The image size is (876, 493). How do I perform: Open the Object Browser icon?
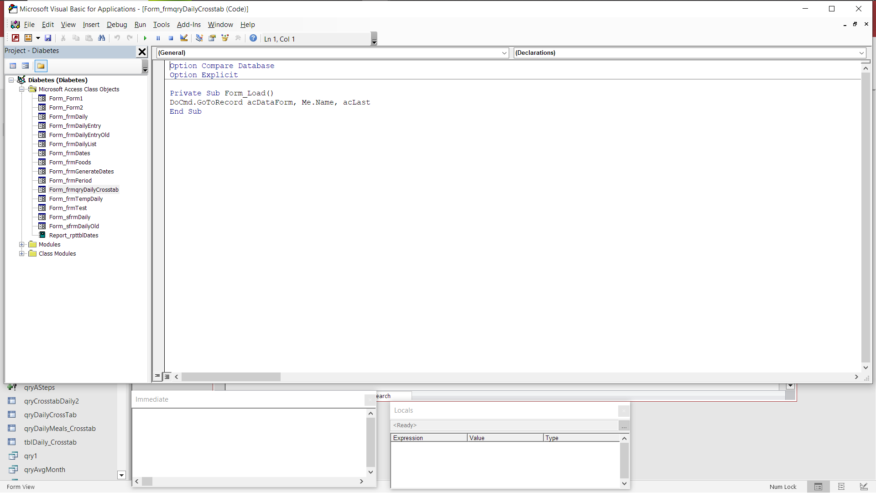pyautogui.click(x=225, y=38)
